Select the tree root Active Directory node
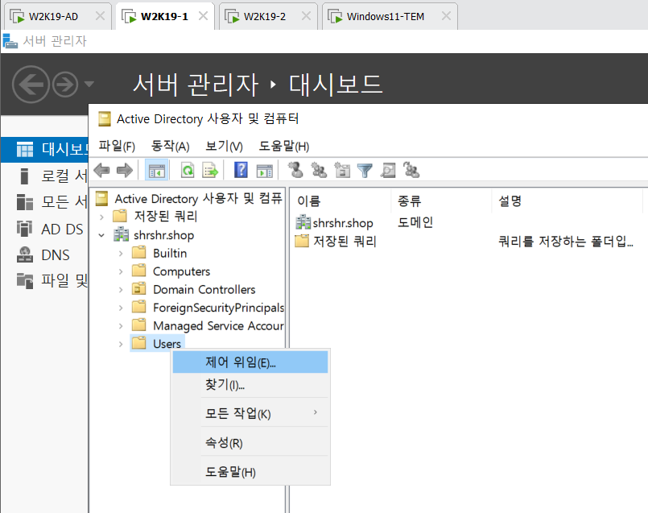Screen dimensions: 648x513 click(x=189, y=198)
